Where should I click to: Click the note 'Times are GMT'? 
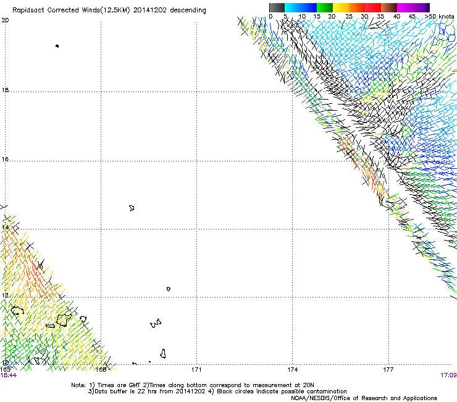(x=119, y=385)
